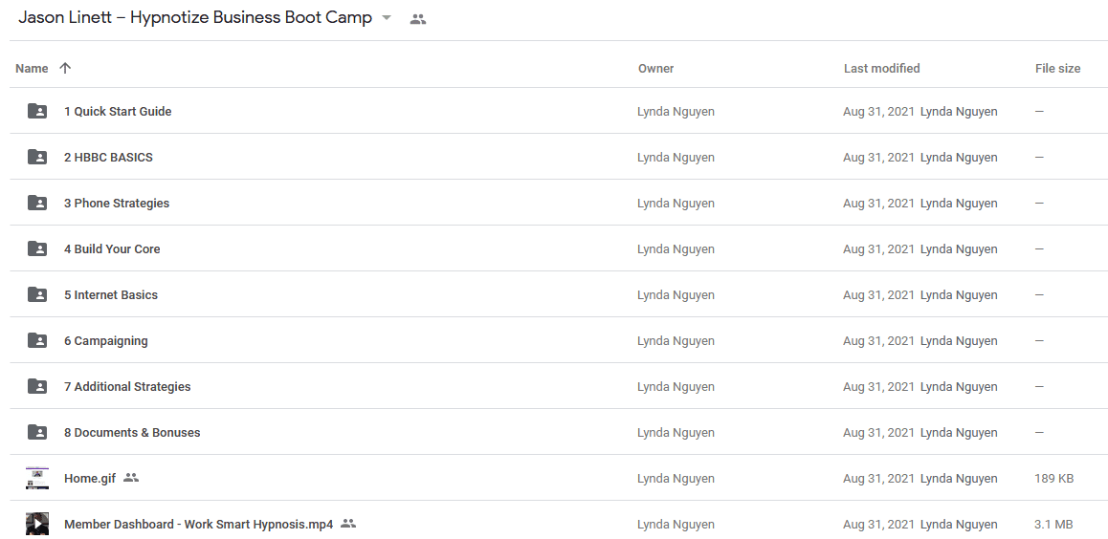Image resolution: width=1108 pixels, height=539 pixels.
Task: Toggle sort direction arrow next to Name
Action: 65,69
